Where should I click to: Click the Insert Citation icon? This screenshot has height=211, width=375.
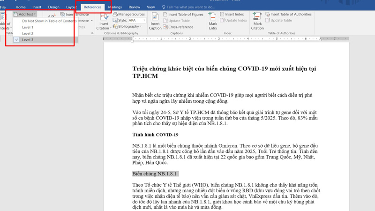tap(104, 17)
